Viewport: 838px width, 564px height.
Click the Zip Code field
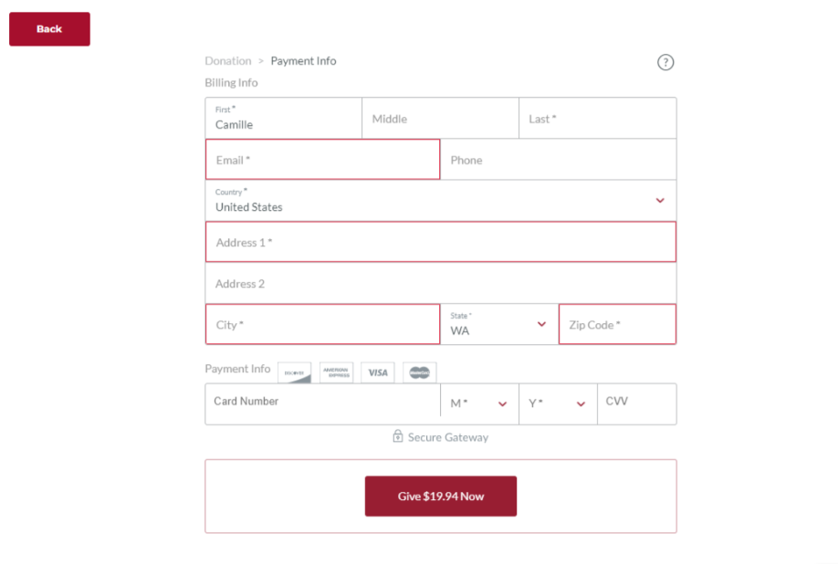tap(617, 324)
